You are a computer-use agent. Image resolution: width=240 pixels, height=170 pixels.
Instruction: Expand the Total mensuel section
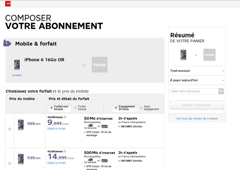click(197, 71)
